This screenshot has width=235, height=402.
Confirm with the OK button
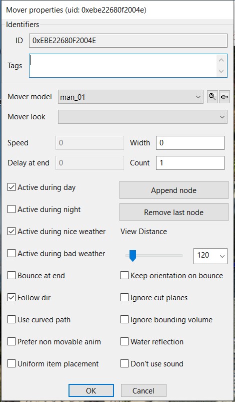pos(91,390)
